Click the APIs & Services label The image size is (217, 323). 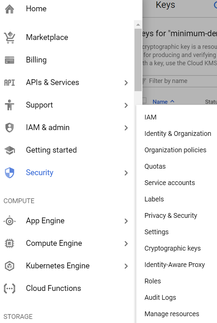(x=52, y=82)
